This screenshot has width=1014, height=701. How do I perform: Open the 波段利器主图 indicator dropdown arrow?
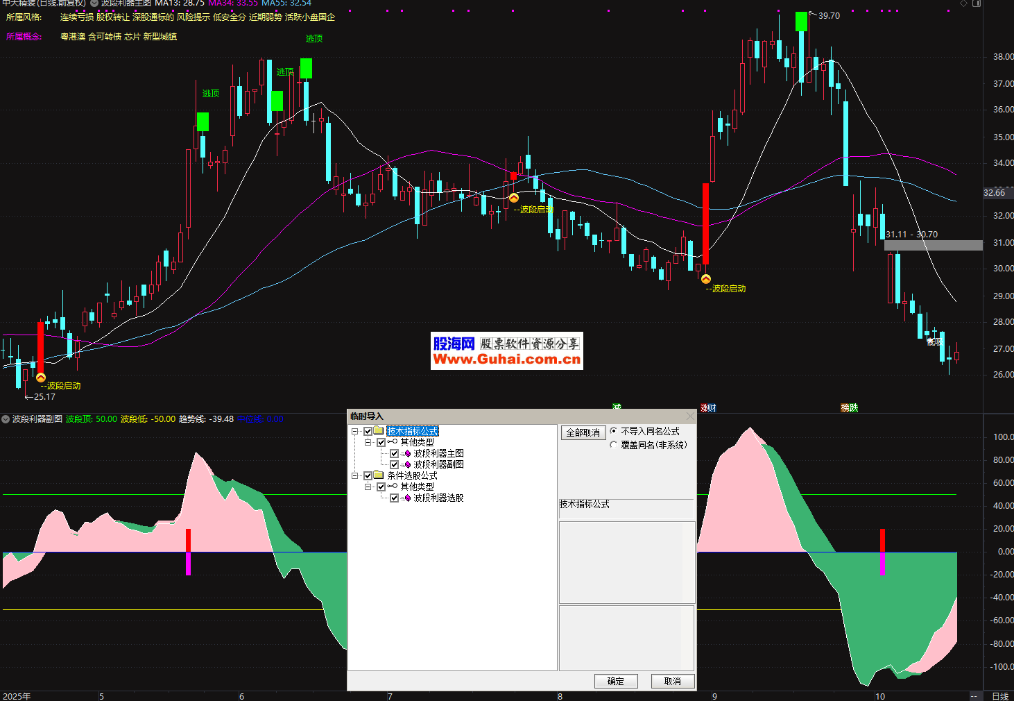[x=94, y=3]
